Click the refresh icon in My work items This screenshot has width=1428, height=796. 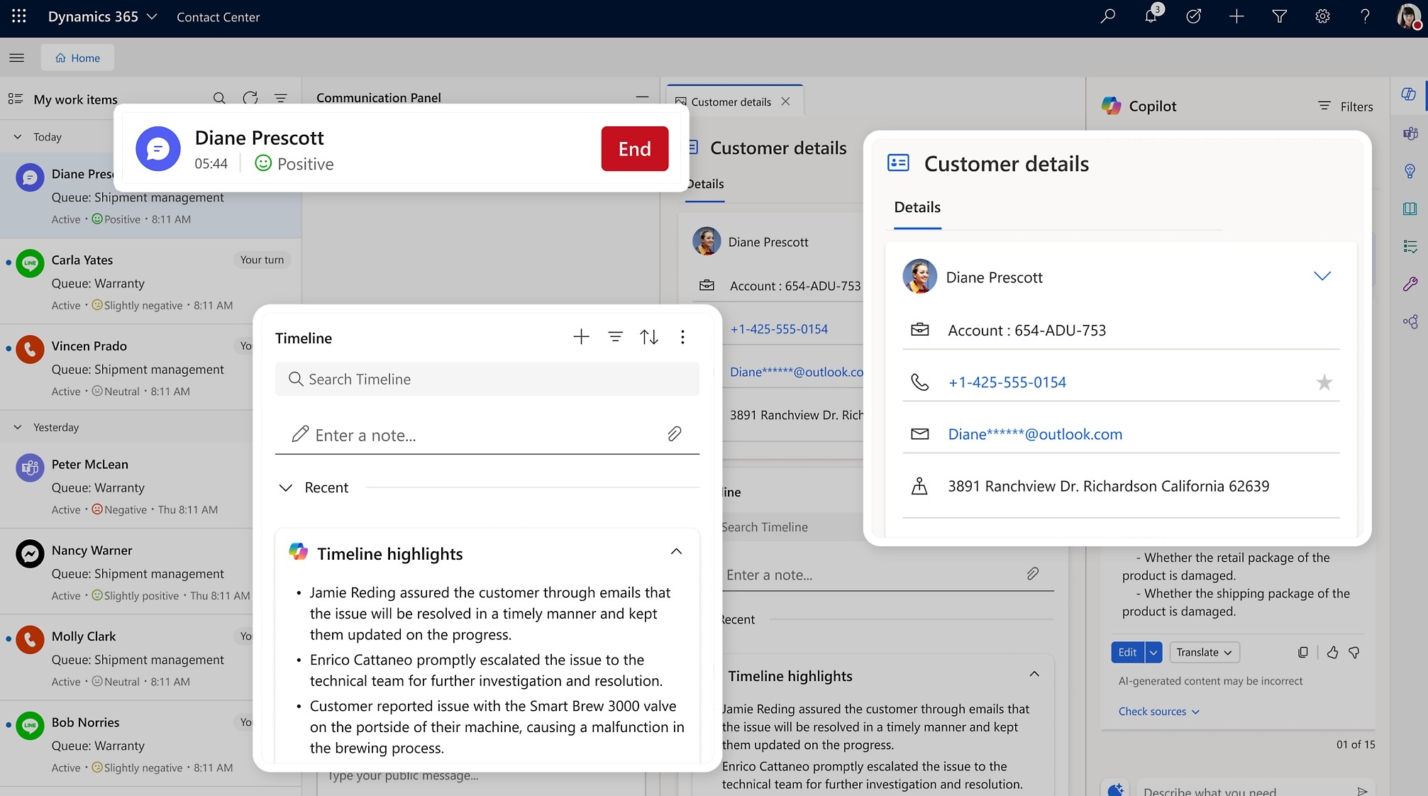[x=249, y=98]
